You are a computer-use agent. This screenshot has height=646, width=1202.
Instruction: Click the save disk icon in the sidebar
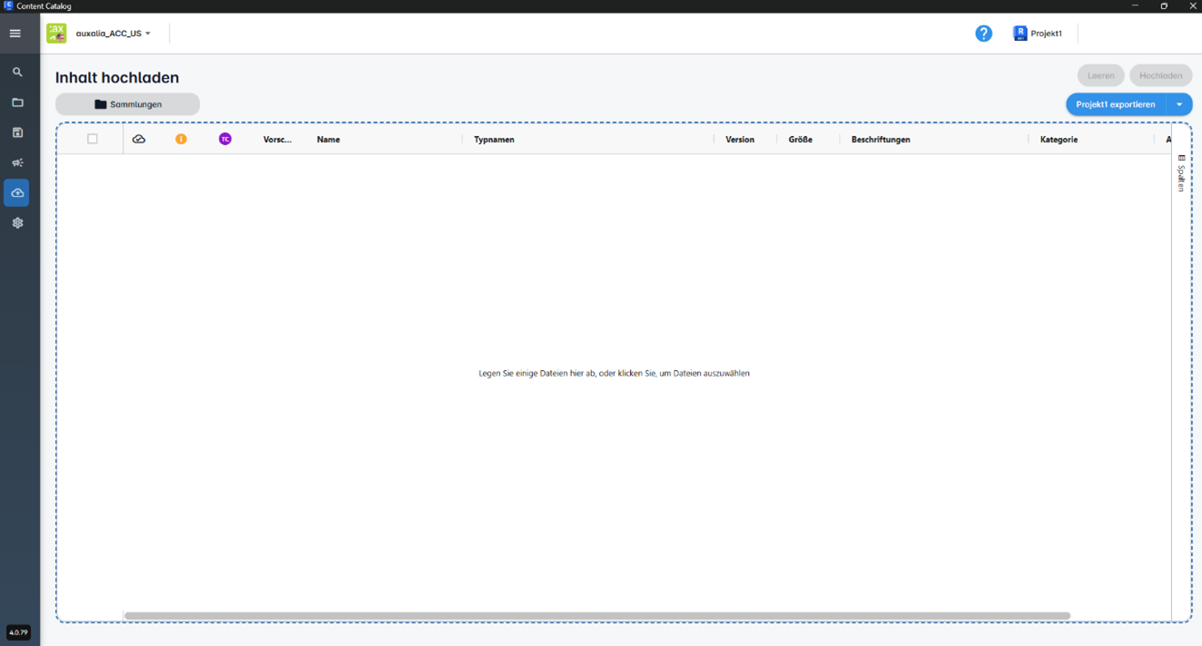[x=17, y=132]
